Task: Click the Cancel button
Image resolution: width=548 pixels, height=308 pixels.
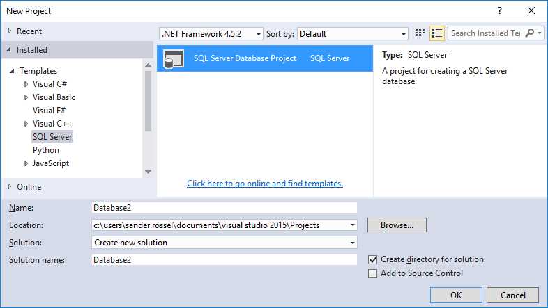Action: 512,295
